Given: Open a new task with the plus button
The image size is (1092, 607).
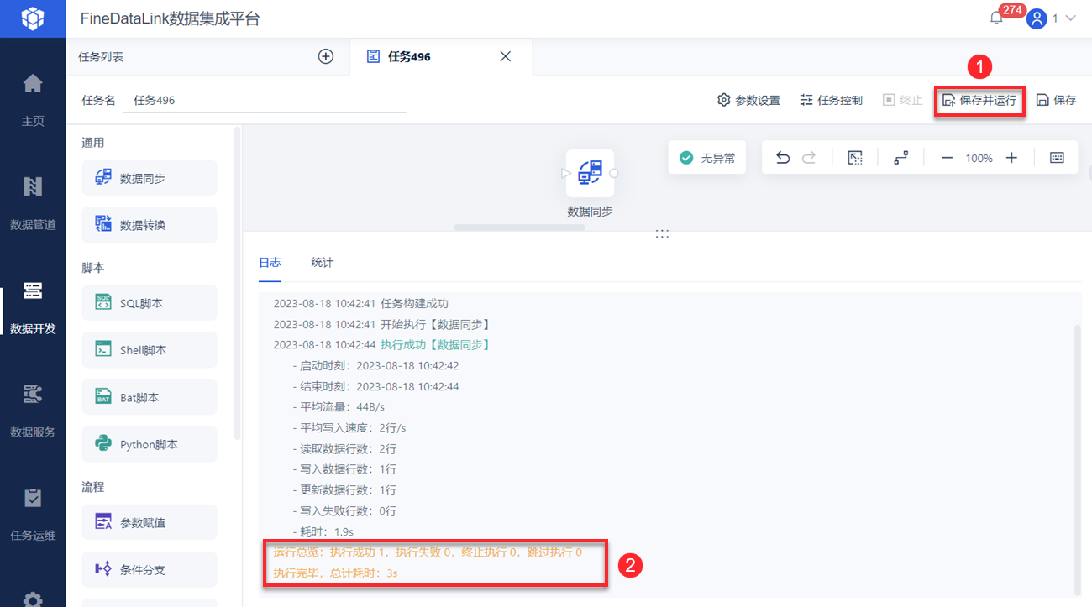Looking at the screenshot, I should [325, 56].
